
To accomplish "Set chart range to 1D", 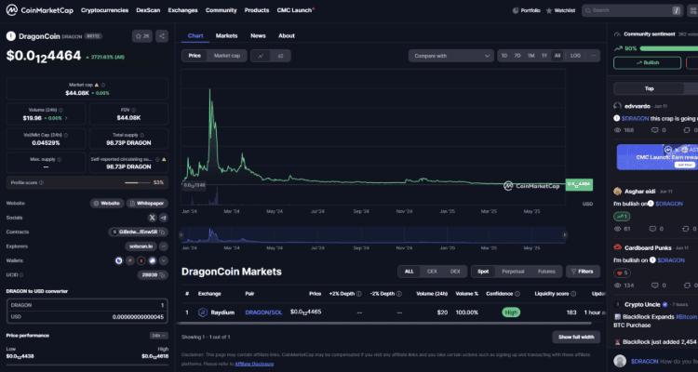I will point(504,56).
